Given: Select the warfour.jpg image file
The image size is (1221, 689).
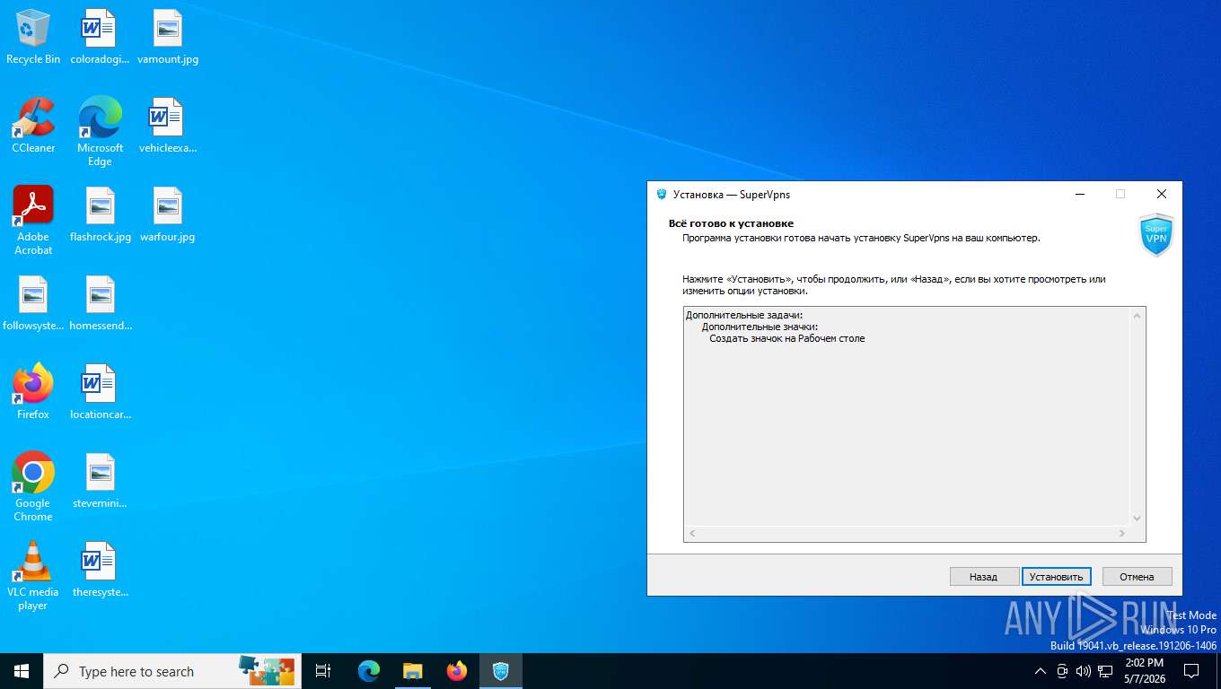Looking at the screenshot, I should [x=168, y=214].
